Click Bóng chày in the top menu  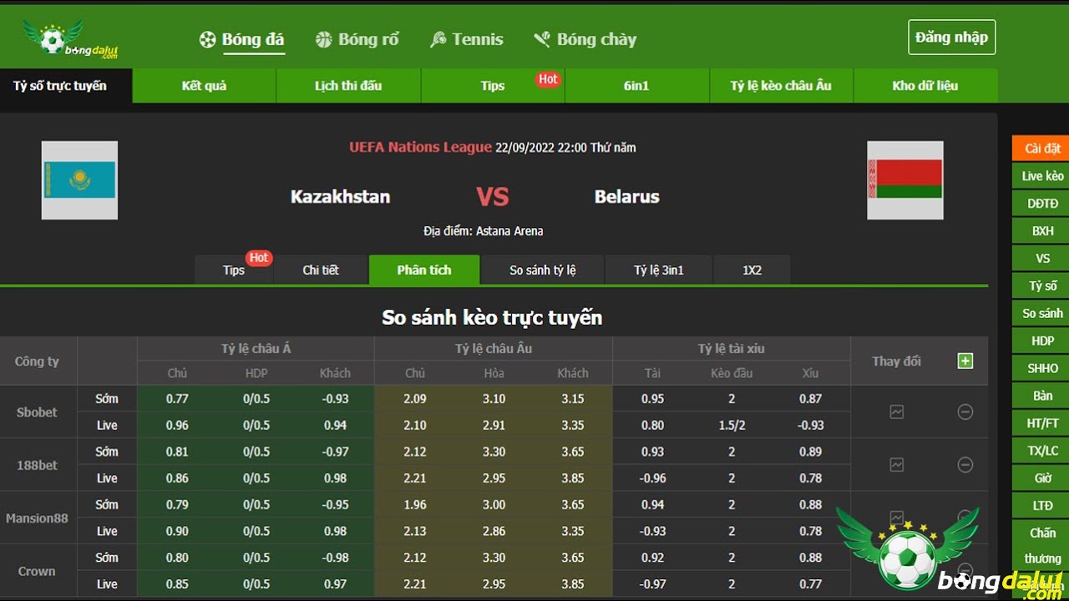596,39
